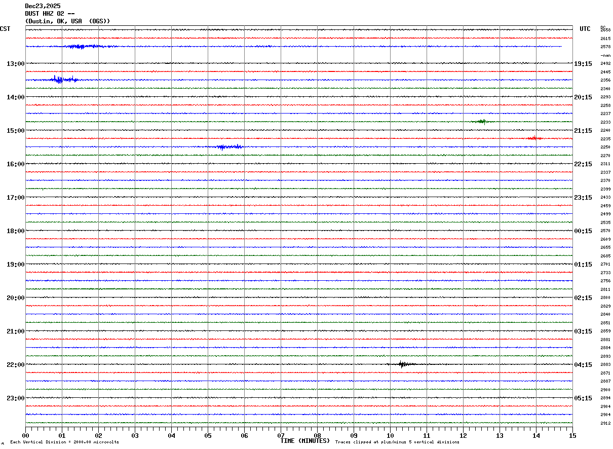Click the 07 minute tick label
613x449 pixels.
click(x=281, y=435)
